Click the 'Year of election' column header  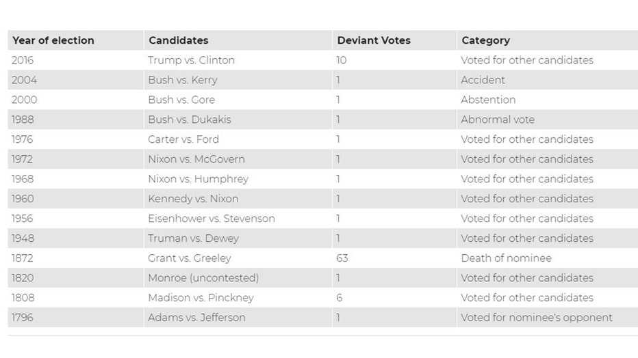53,40
